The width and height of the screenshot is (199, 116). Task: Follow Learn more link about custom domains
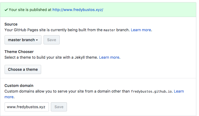point(179,91)
